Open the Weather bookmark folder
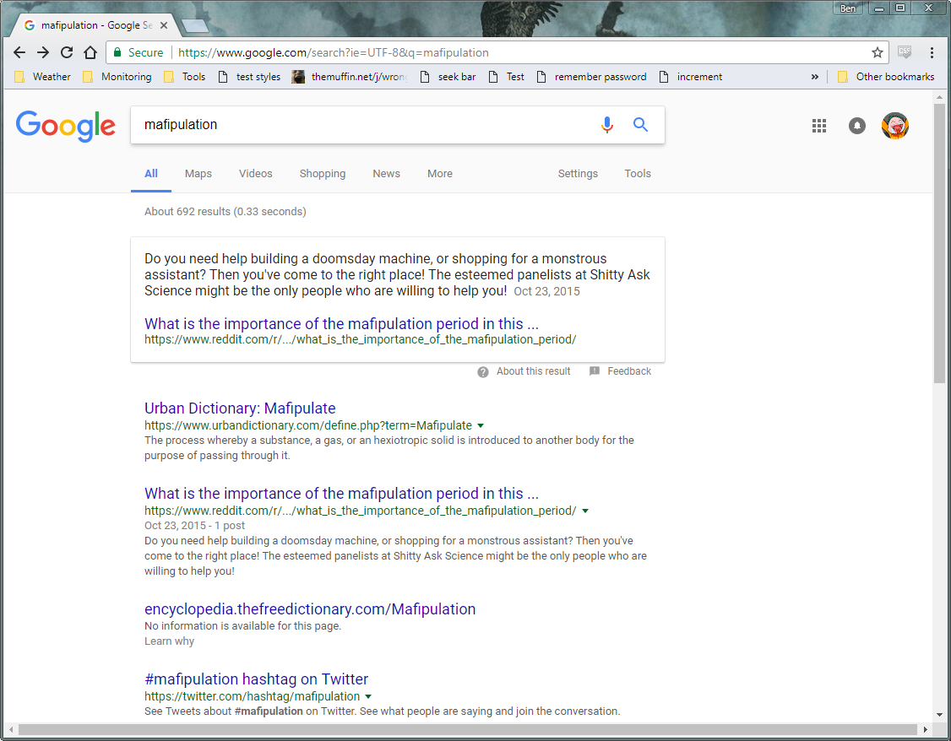Screen dimensions: 951x741 tap(42, 77)
